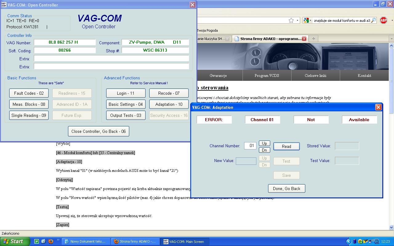Expand quick launch chevron
This screenshot has width=394, height=246.
pyautogui.click(x=58, y=240)
